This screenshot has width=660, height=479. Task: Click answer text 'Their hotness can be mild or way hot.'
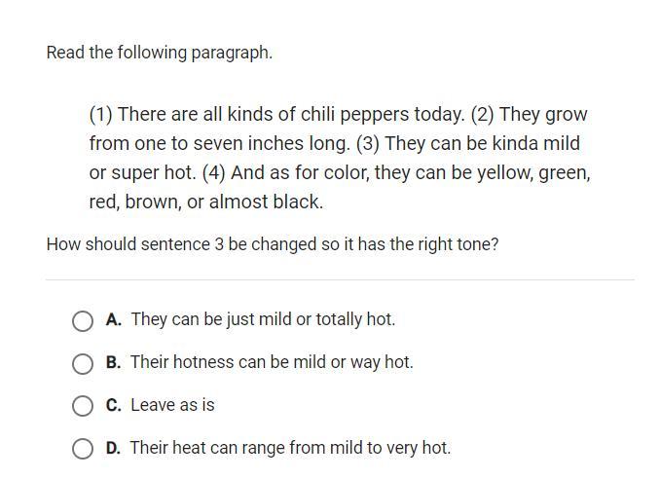(x=272, y=362)
